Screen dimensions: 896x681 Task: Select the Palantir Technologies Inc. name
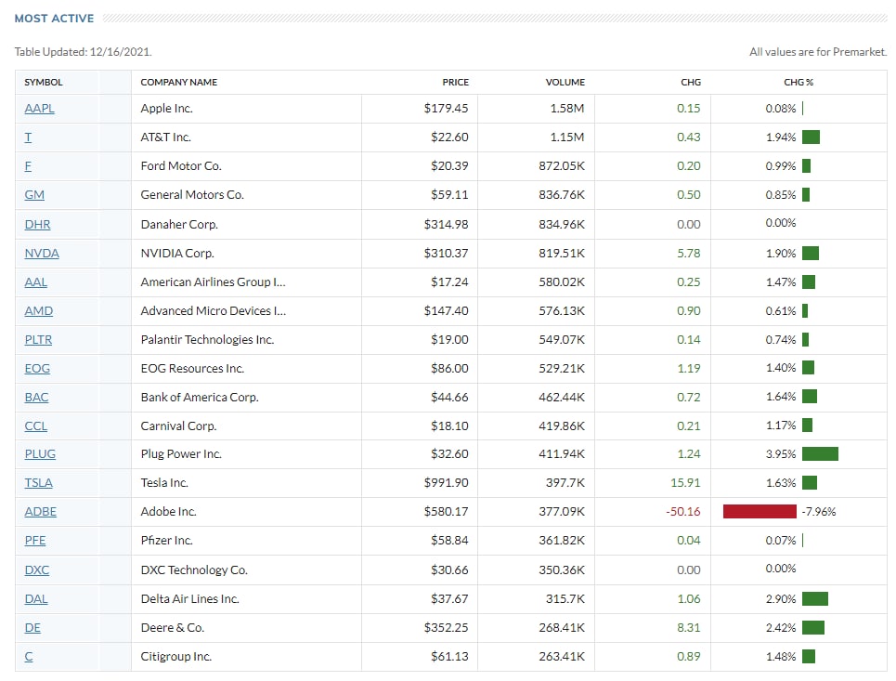(x=207, y=340)
